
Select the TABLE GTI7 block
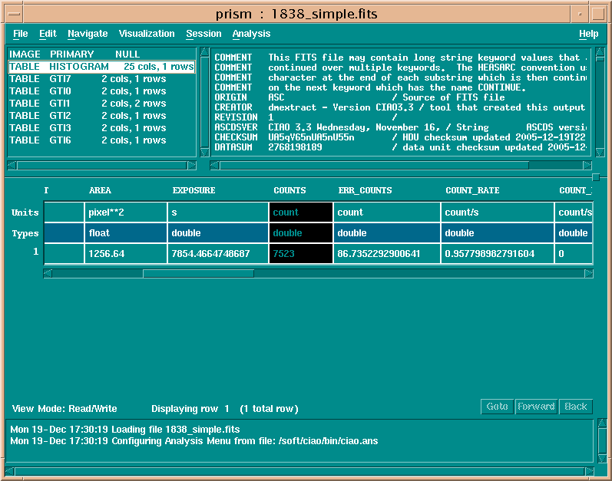(101, 79)
